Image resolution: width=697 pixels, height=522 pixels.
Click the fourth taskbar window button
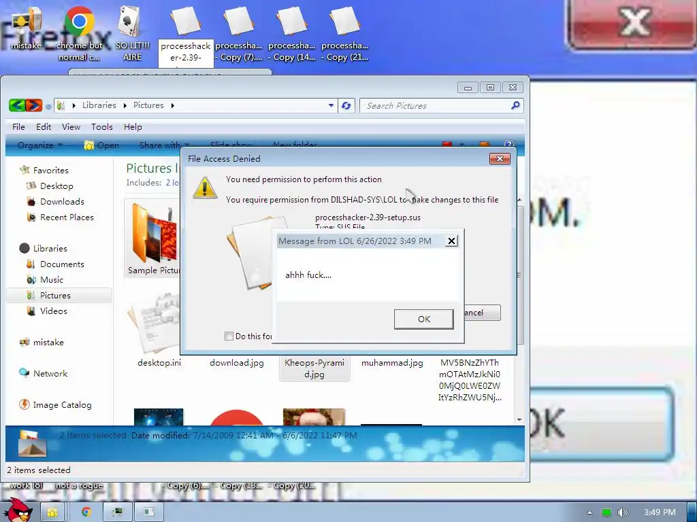[x=149, y=512]
